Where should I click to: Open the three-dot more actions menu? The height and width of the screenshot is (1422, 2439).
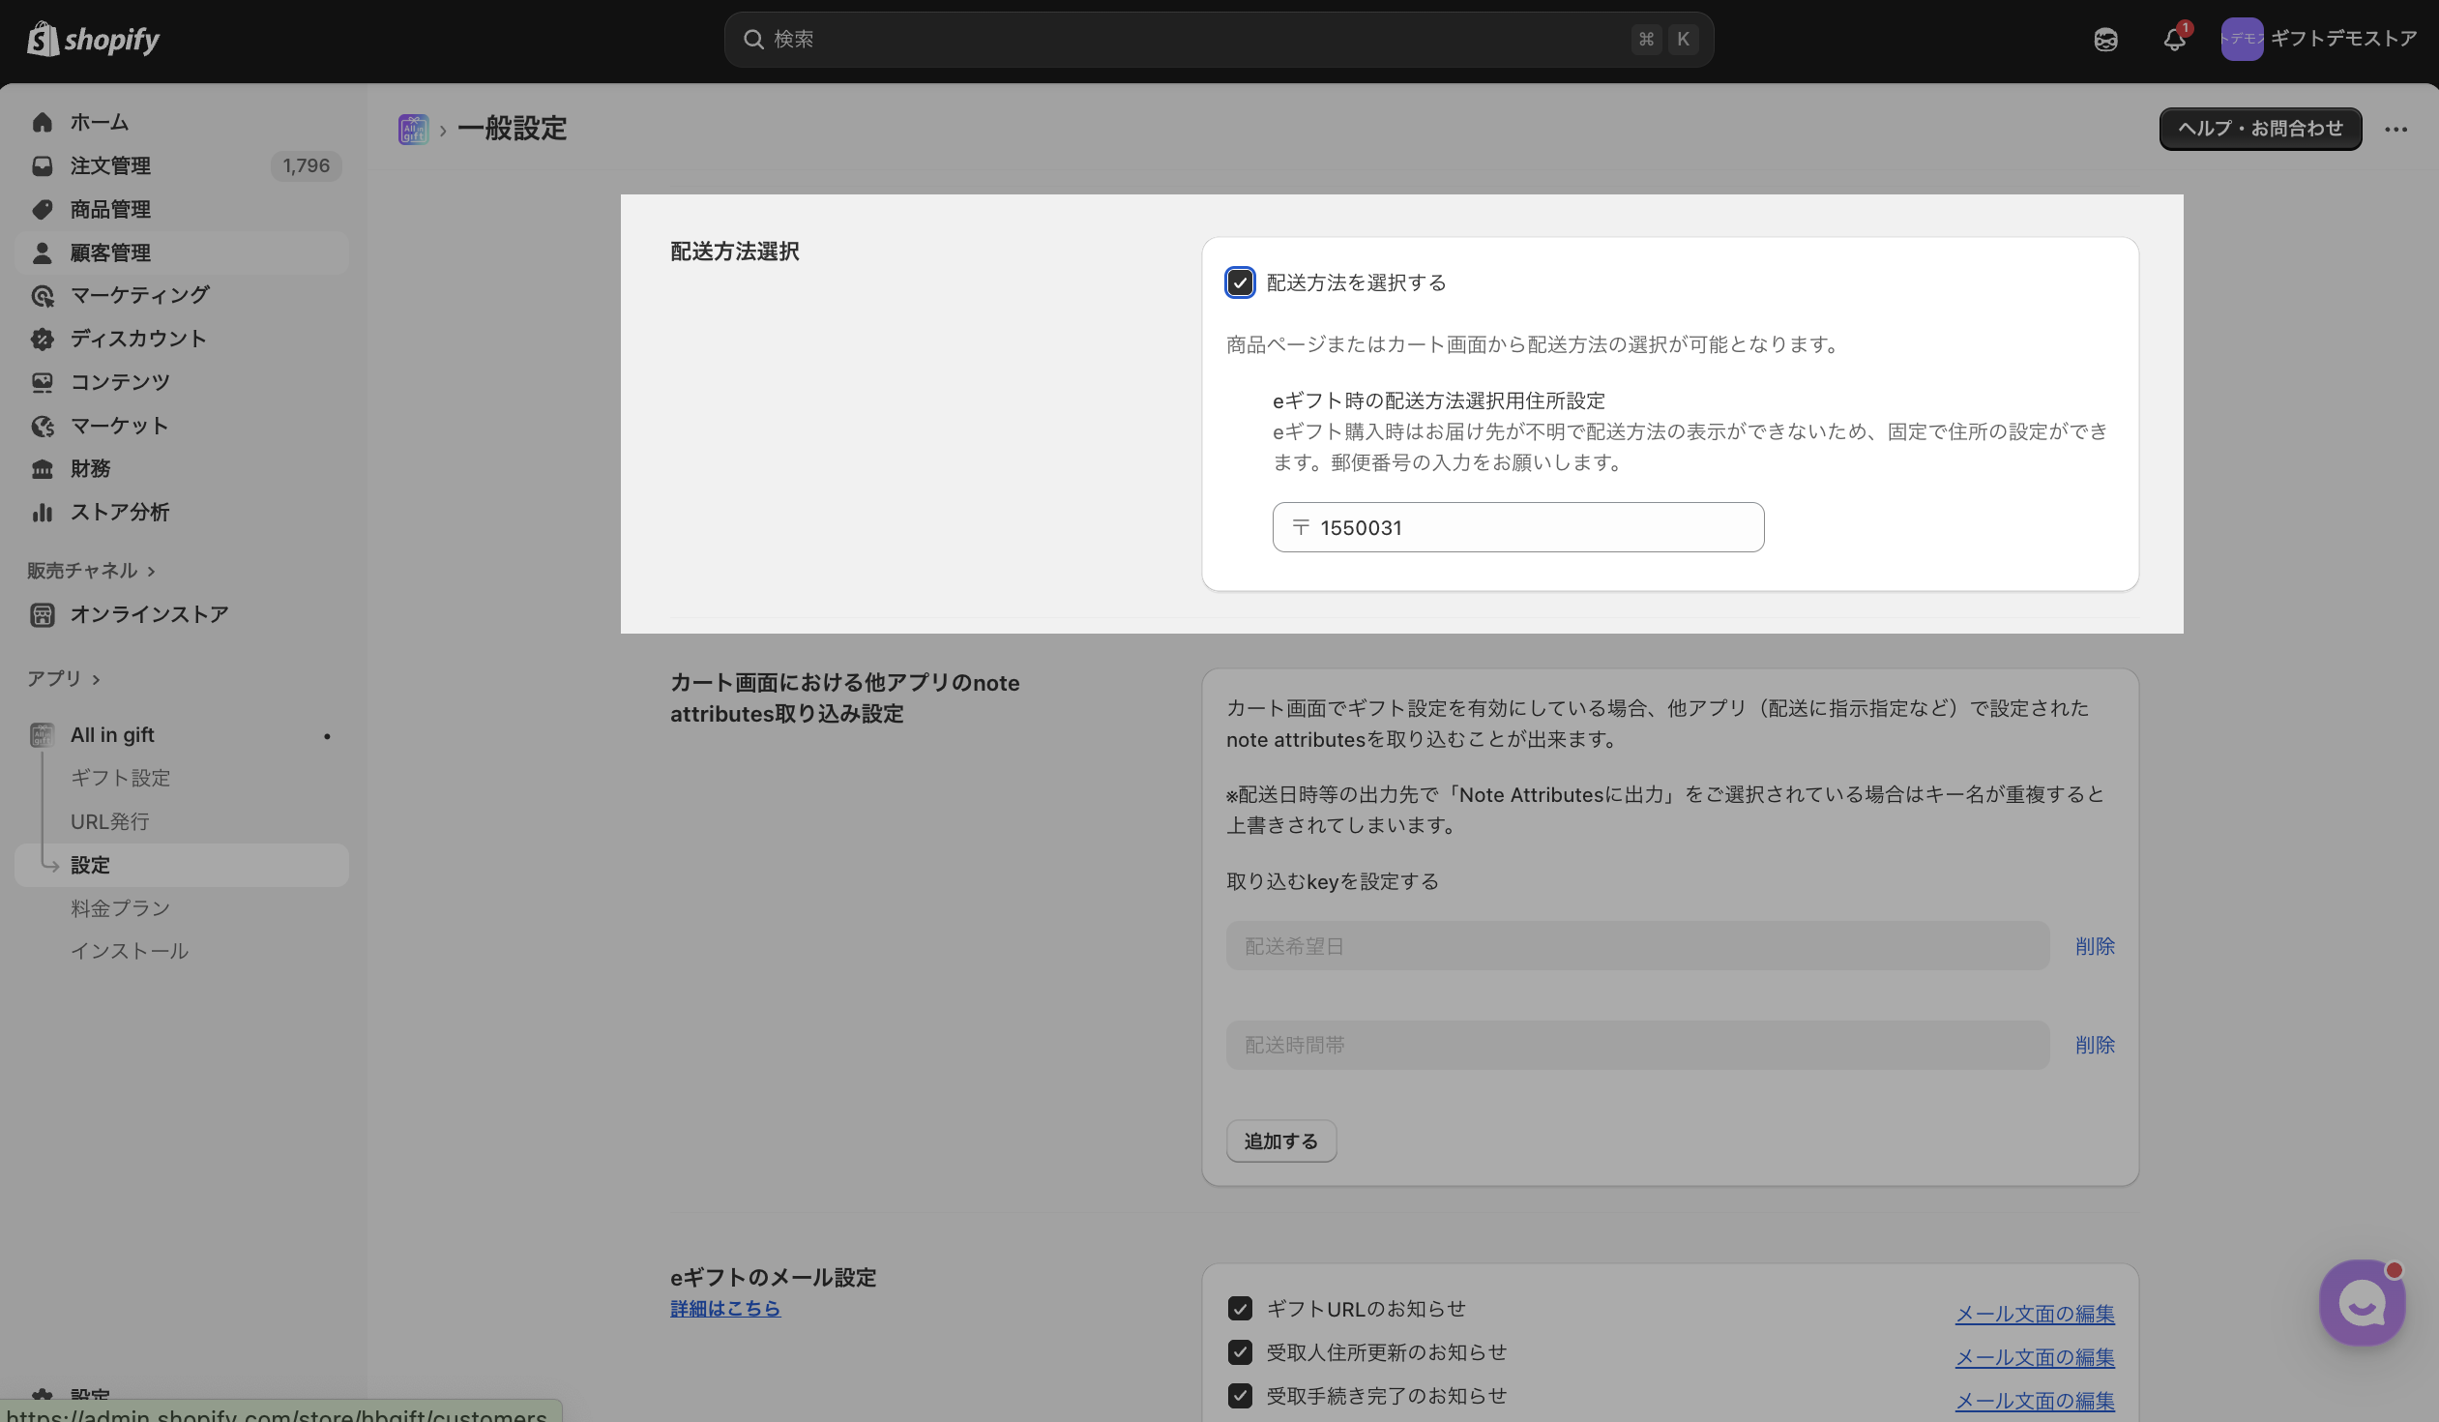tap(2395, 130)
